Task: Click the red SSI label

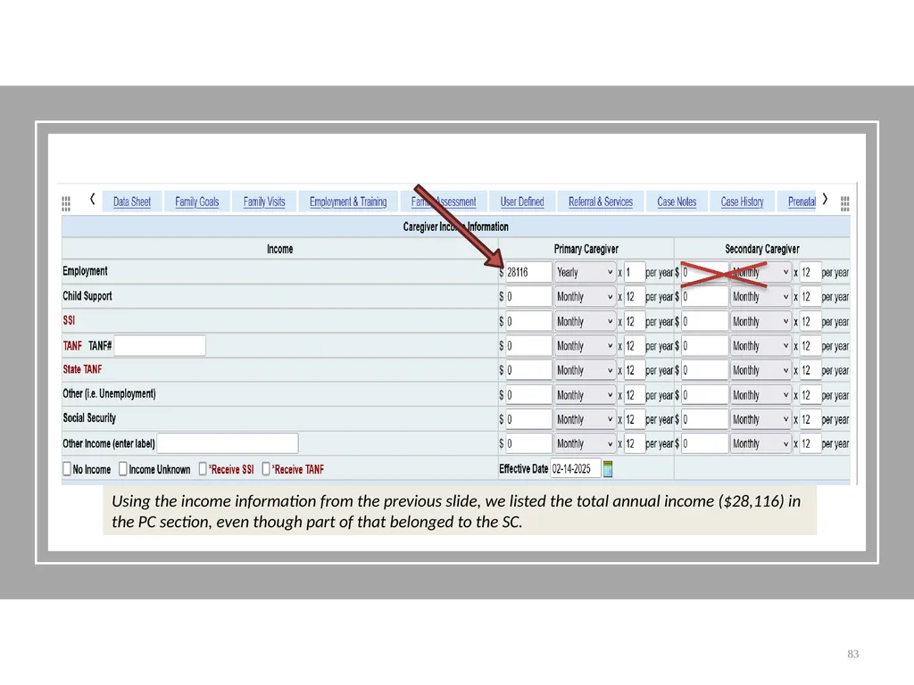Action: (69, 320)
